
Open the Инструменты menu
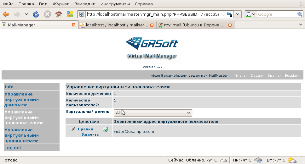[115, 4]
